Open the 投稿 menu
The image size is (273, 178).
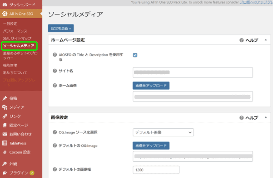(13, 98)
